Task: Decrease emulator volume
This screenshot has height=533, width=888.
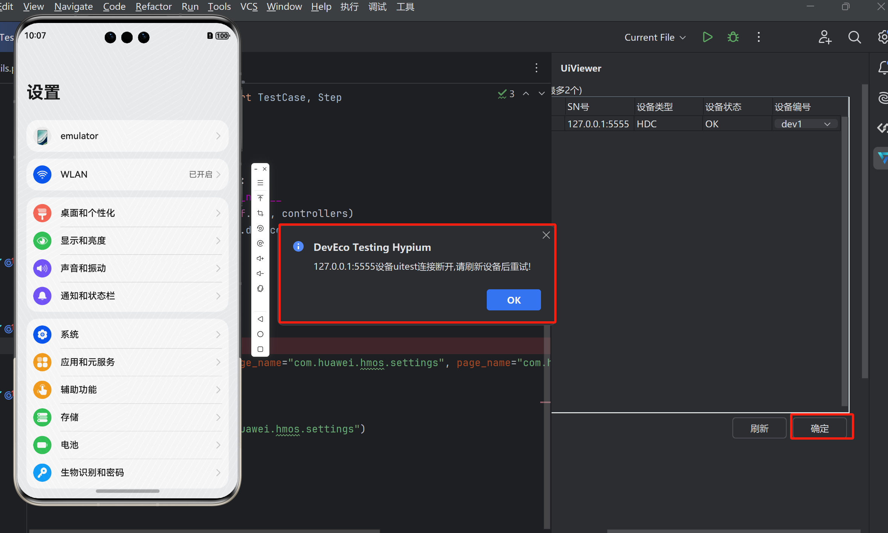Action: (260, 273)
